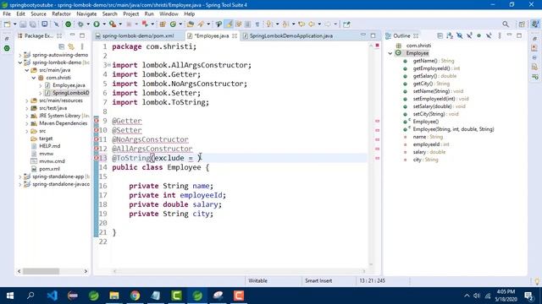Click the Debug bug toolbar icon
The width and height of the screenshot is (542, 304).
point(80,24)
